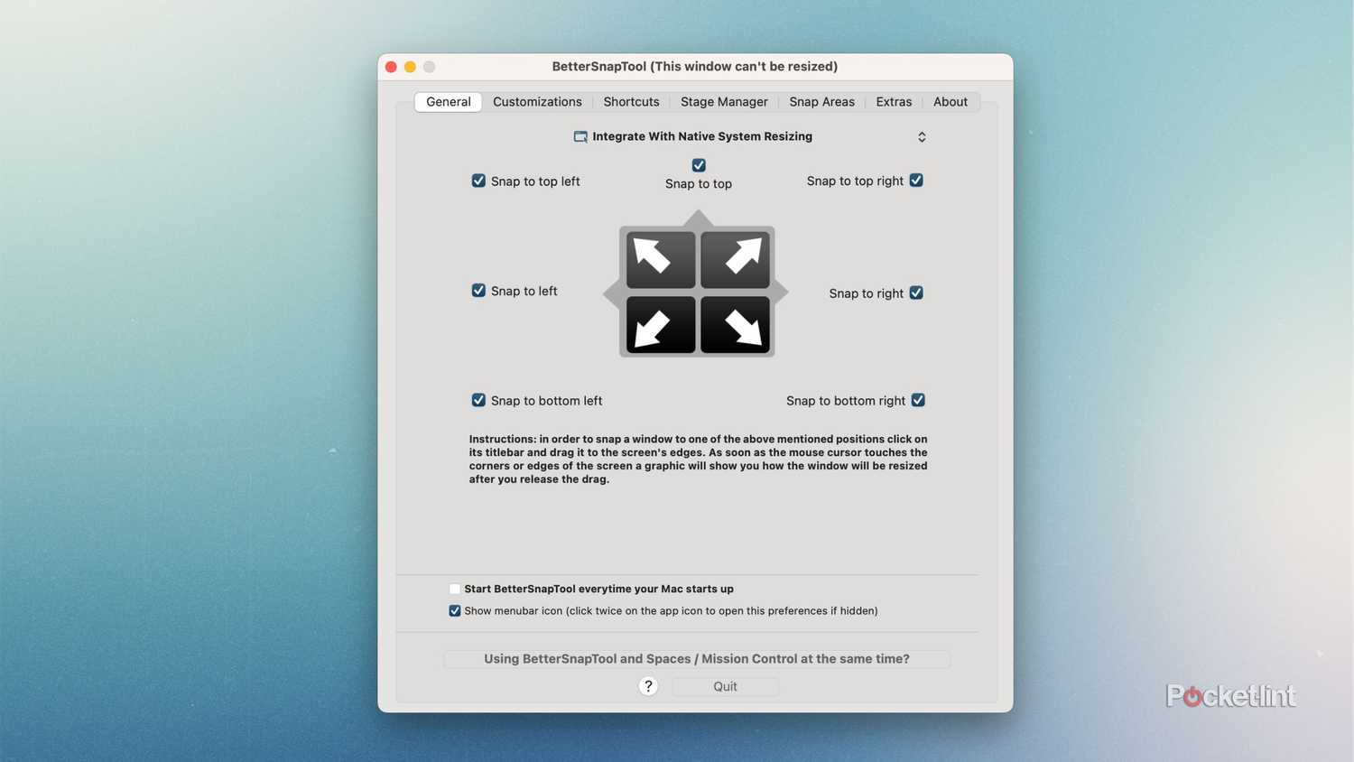Viewport: 1354px width, 762px height.
Task: Open the Customizations tab
Action: pos(537,102)
